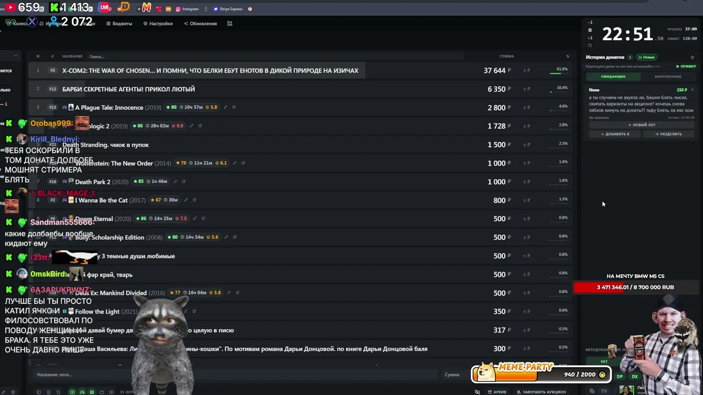The width and height of the screenshot is (703, 395).
Task: Click the add amount field in Барби row
Action: 527,89
